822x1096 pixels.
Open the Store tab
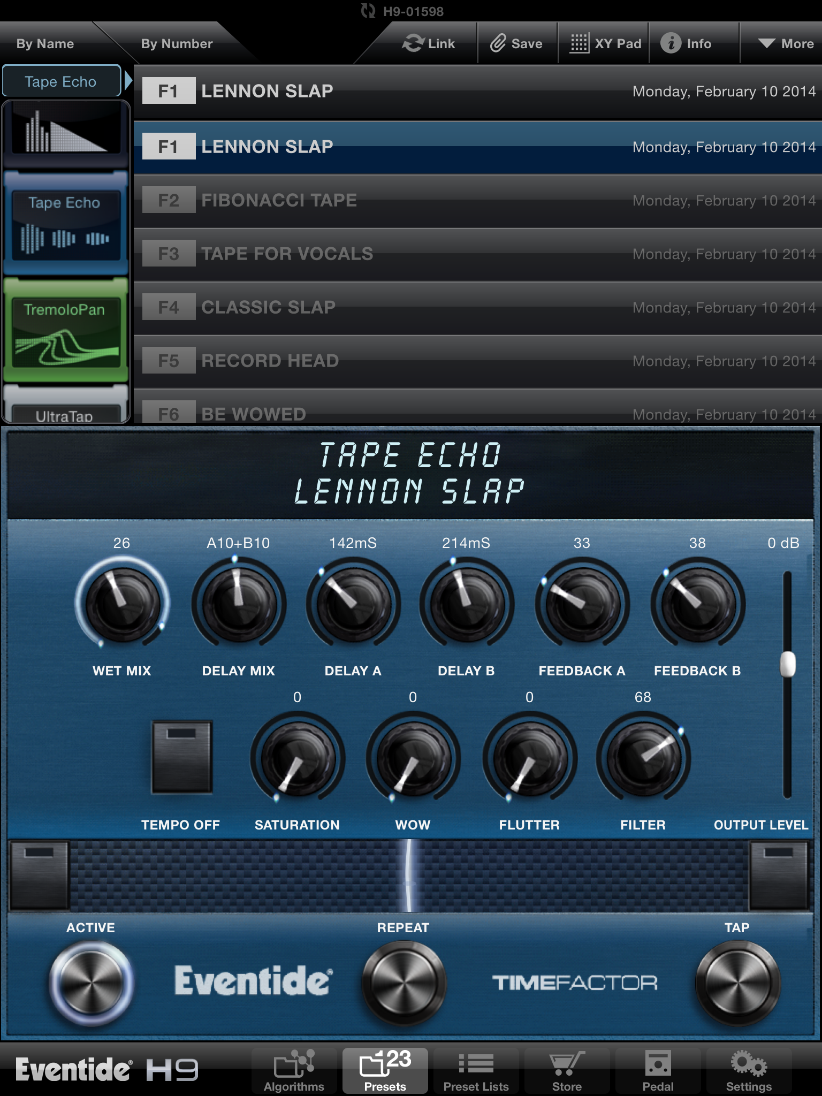pyautogui.click(x=567, y=1070)
